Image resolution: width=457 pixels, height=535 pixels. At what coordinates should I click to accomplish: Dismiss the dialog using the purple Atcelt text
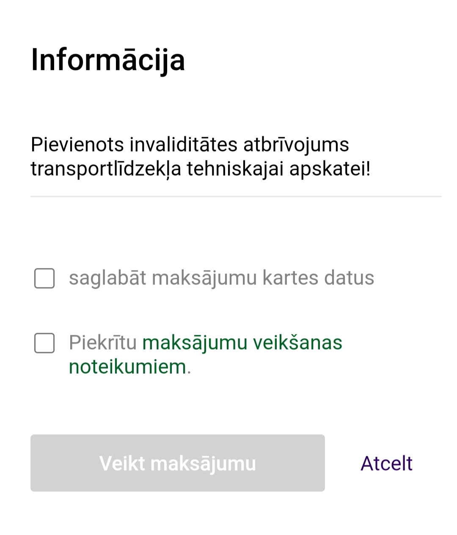coord(386,463)
